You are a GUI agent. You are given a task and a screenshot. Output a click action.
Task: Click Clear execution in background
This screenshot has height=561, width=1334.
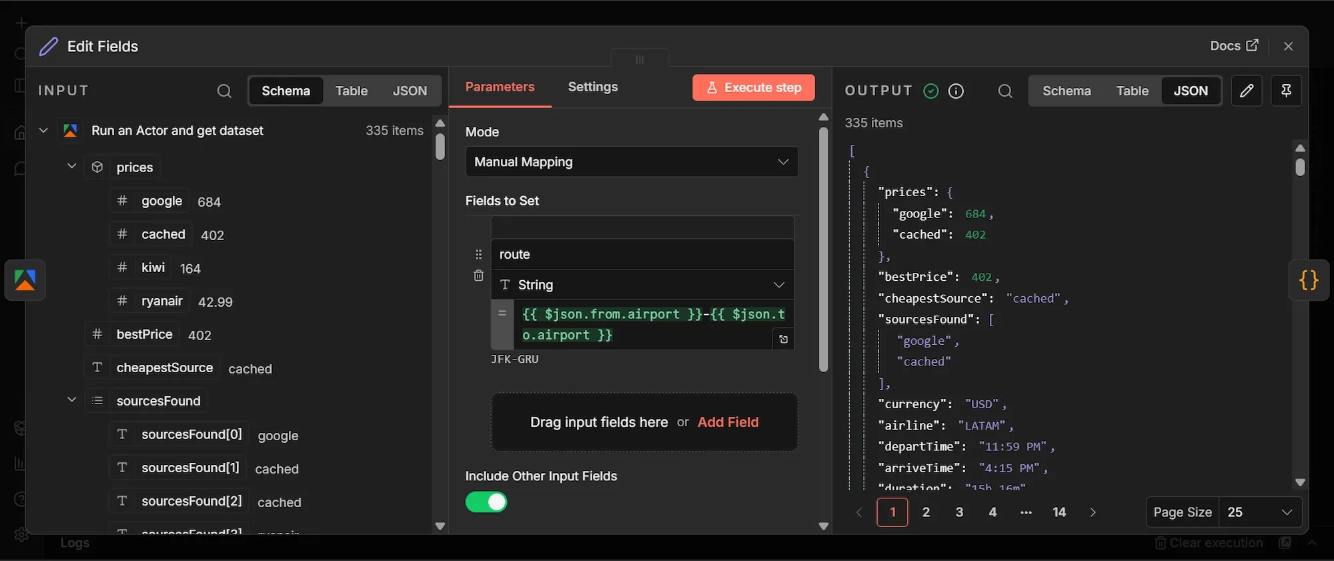(x=1209, y=543)
